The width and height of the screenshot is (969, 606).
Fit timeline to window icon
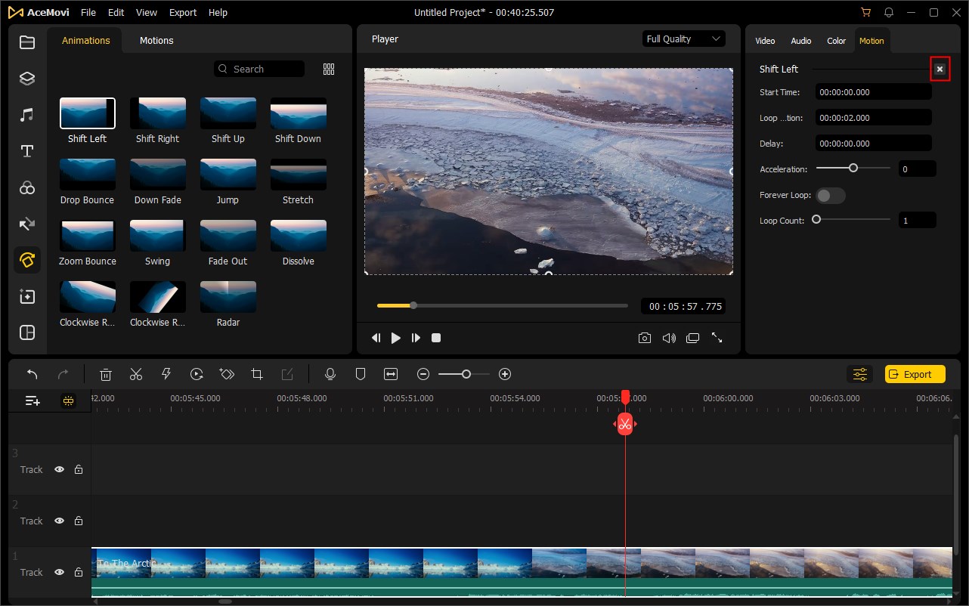pos(391,374)
